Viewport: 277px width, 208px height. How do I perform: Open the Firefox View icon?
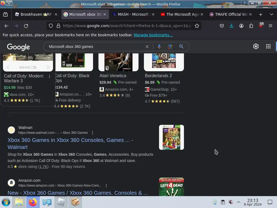pos(5,14)
